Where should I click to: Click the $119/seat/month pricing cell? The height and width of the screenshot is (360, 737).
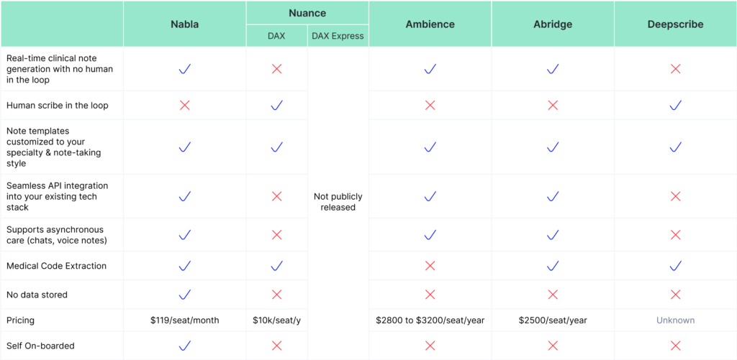coord(185,320)
